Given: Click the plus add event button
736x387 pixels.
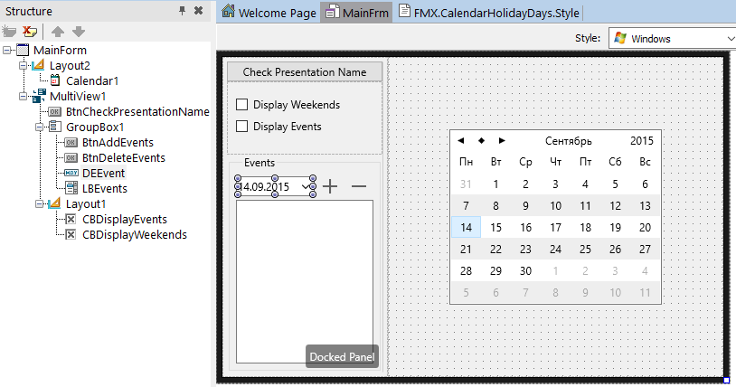Looking at the screenshot, I should [330, 186].
